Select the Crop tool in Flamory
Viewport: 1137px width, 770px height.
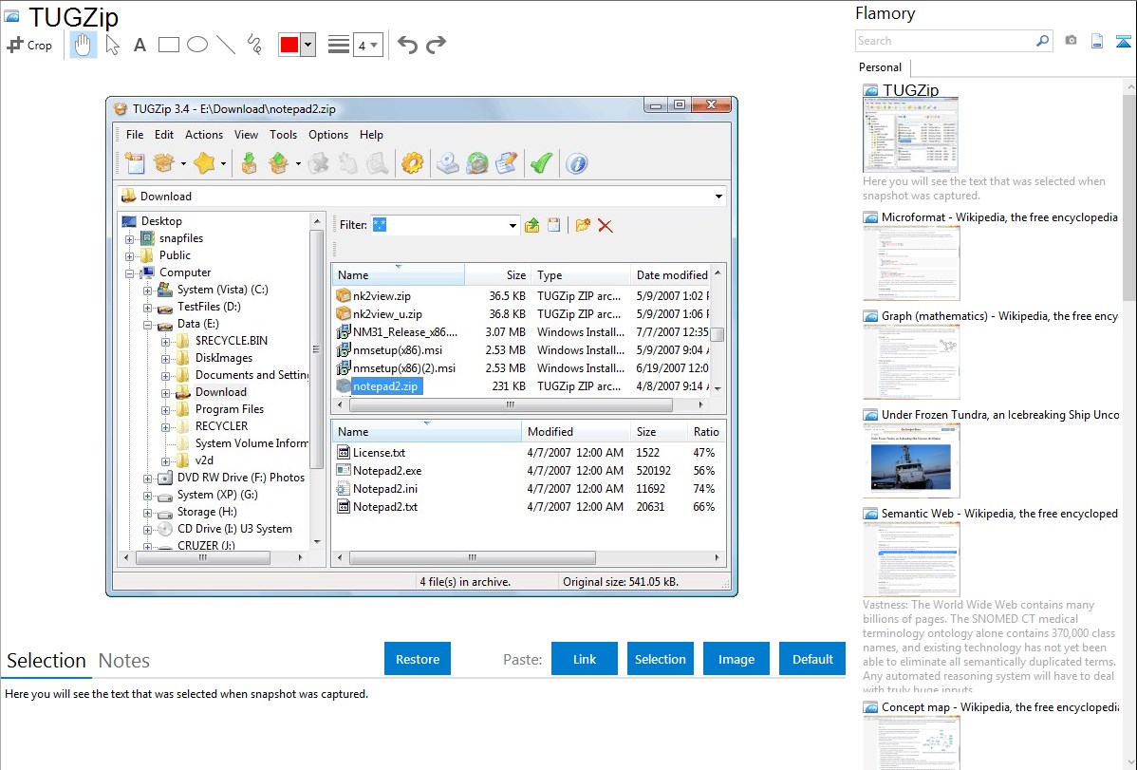tap(29, 45)
